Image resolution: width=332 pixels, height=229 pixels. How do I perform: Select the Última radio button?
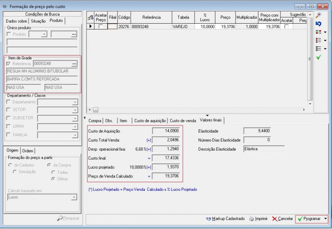[53, 179]
